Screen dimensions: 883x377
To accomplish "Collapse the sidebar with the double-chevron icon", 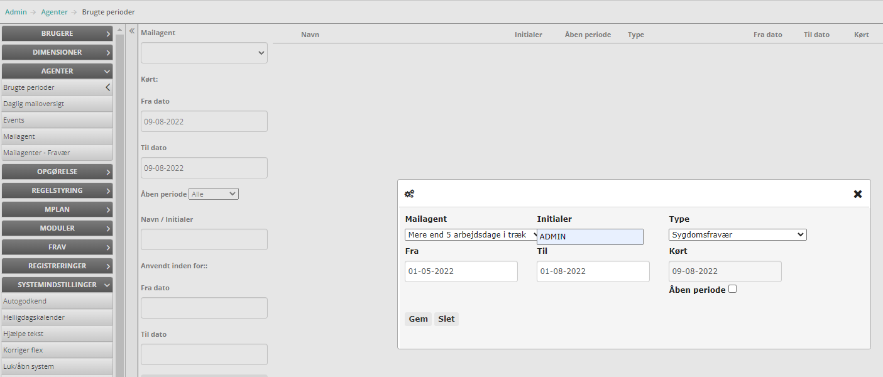I will [x=132, y=31].
